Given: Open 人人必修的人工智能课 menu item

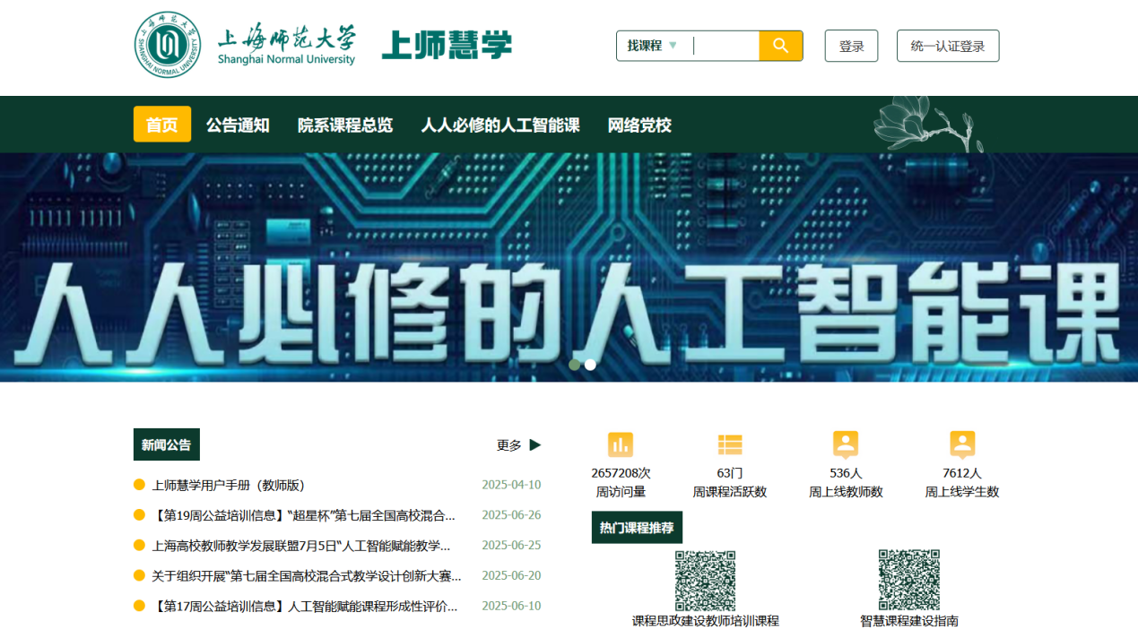Looking at the screenshot, I should coord(500,125).
